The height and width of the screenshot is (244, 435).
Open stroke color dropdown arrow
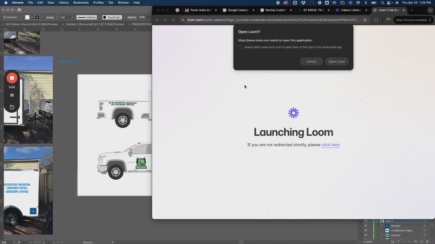(x=42, y=17)
